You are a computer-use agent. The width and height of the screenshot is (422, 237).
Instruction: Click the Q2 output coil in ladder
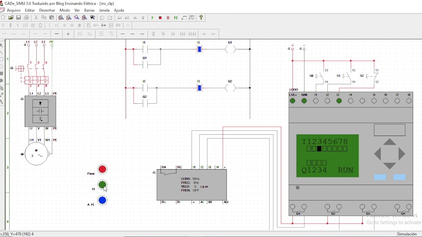[x=230, y=88]
